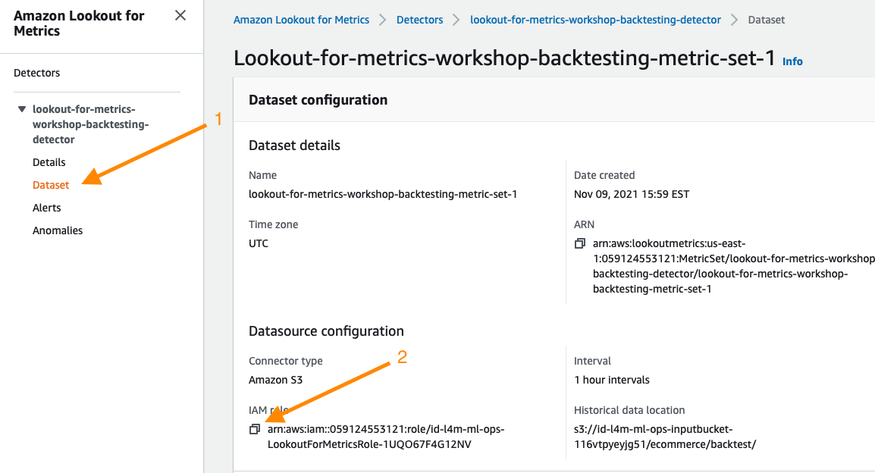Click the Datasource configuration heading
This screenshot has height=473, width=875.
327,331
